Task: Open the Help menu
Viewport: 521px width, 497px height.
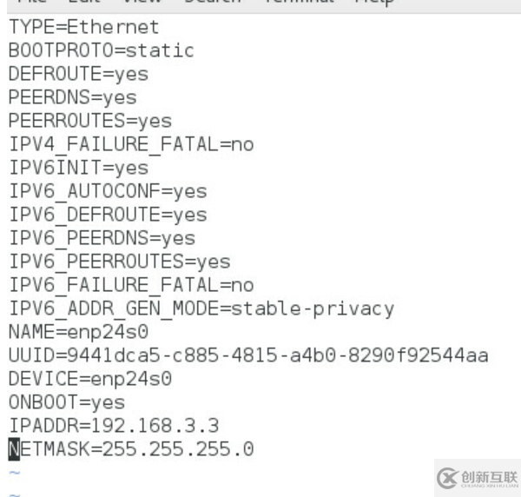Action: click(x=373, y=3)
